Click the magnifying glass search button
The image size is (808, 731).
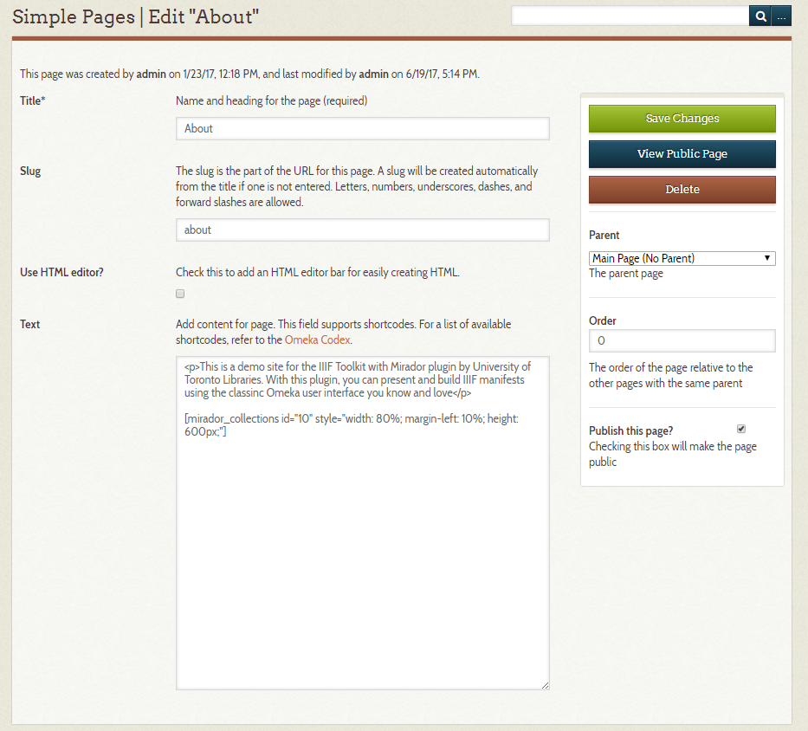pyautogui.click(x=760, y=16)
